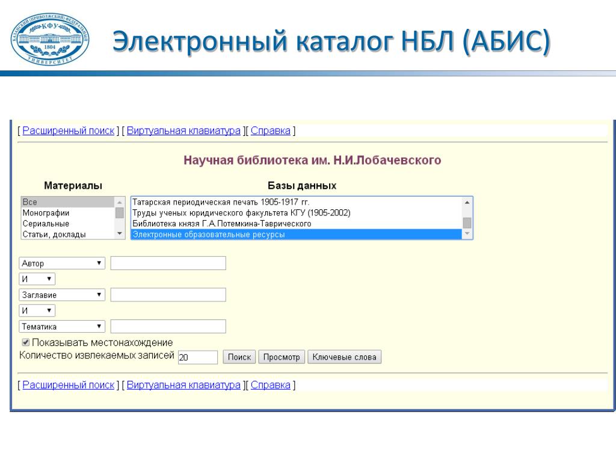The image size is (616, 462).
Task: Click the Материалы list scroll down arrow
Action: click(120, 234)
